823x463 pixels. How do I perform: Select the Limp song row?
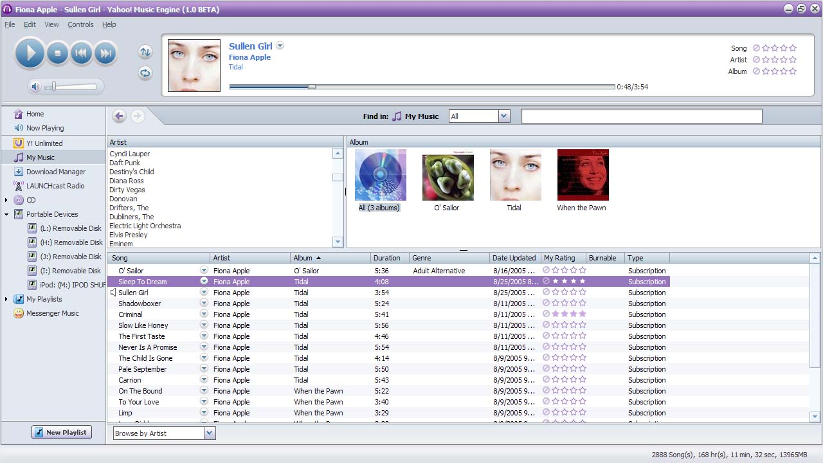388,413
